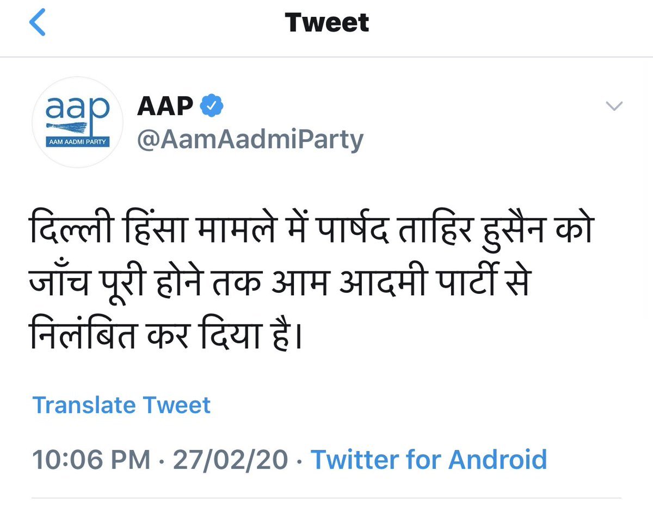Expand the tweet options chevron
The height and width of the screenshot is (513, 653).
point(614,107)
